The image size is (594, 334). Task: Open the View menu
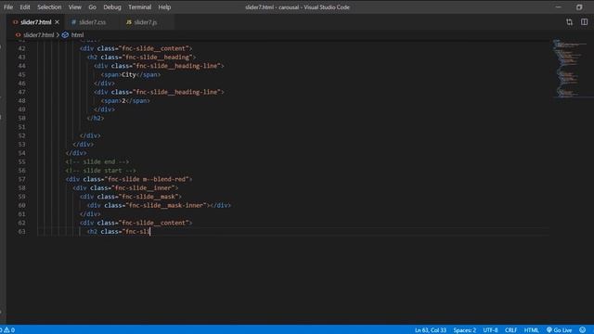(x=74, y=7)
